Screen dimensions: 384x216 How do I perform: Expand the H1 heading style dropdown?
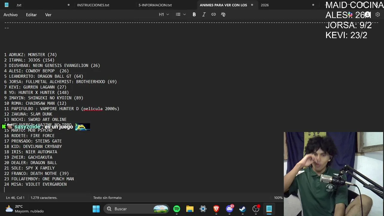click(164, 14)
